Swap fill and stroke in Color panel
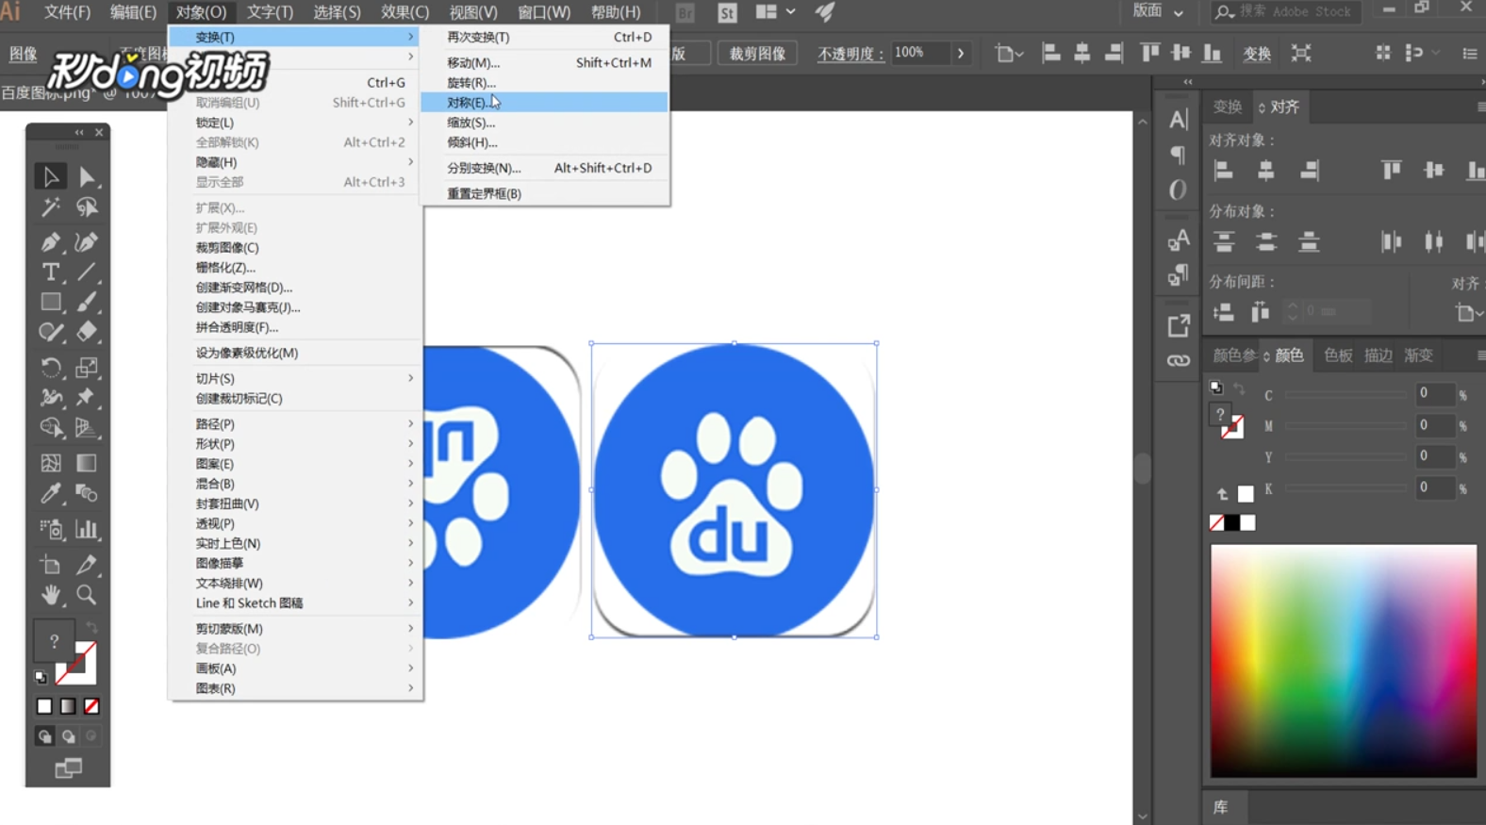Screen dimensions: 1486x825 [1239, 388]
